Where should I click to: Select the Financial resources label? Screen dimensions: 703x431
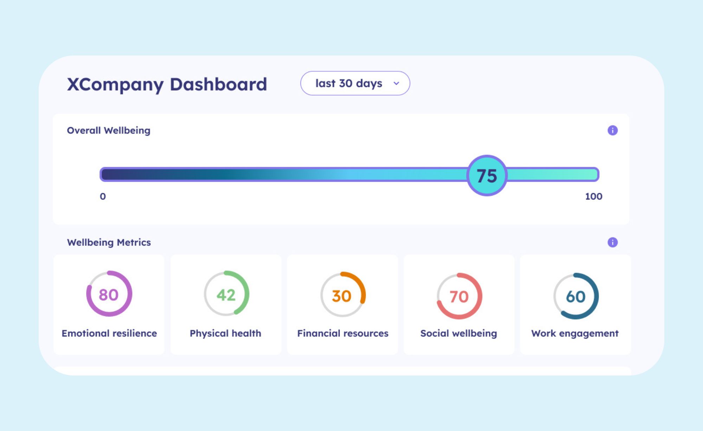343,333
